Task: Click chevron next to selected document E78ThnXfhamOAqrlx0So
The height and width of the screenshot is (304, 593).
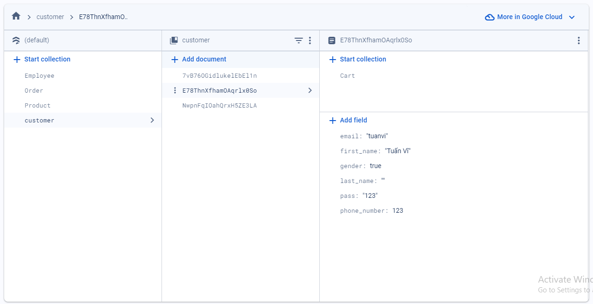Action: tap(310, 90)
